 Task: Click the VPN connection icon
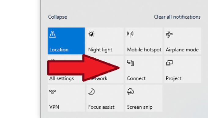(53, 92)
